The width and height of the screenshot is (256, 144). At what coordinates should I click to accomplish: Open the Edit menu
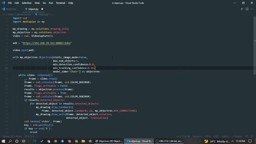click(17, 3)
